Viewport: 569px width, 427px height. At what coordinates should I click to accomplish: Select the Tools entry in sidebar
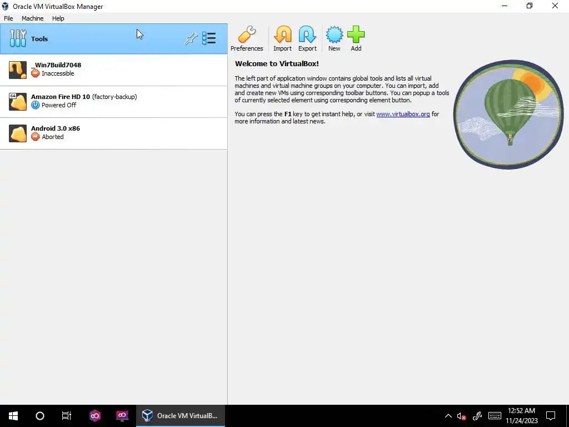pyautogui.click(x=113, y=39)
